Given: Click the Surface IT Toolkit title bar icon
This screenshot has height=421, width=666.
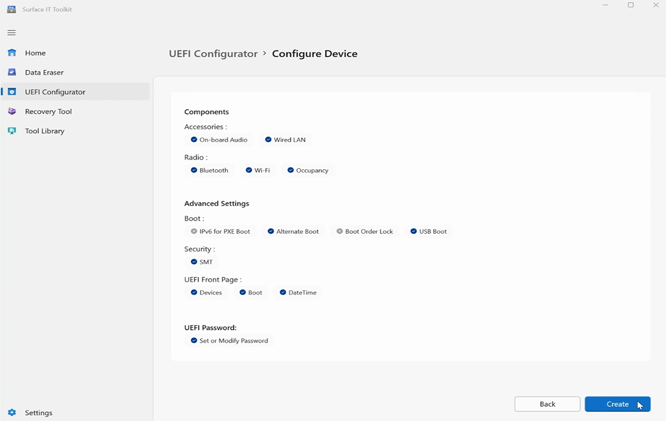Looking at the screenshot, I should tap(11, 9).
